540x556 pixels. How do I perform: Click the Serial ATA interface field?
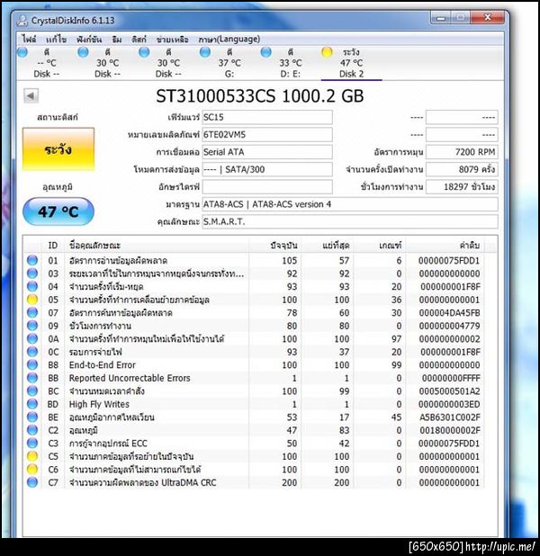tap(267, 152)
